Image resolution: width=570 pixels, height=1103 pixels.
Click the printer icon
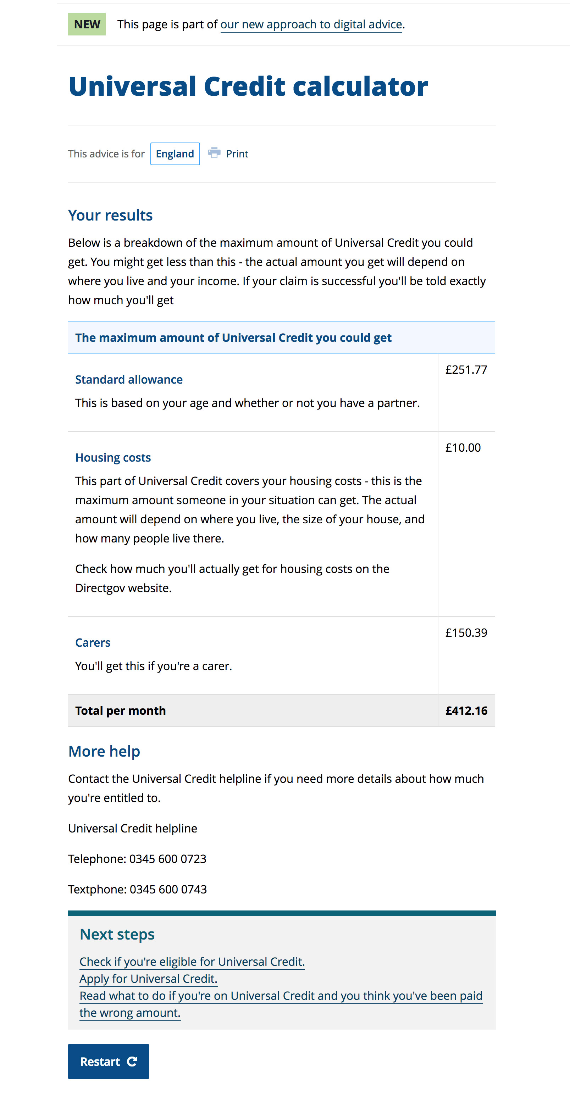coord(214,153)
